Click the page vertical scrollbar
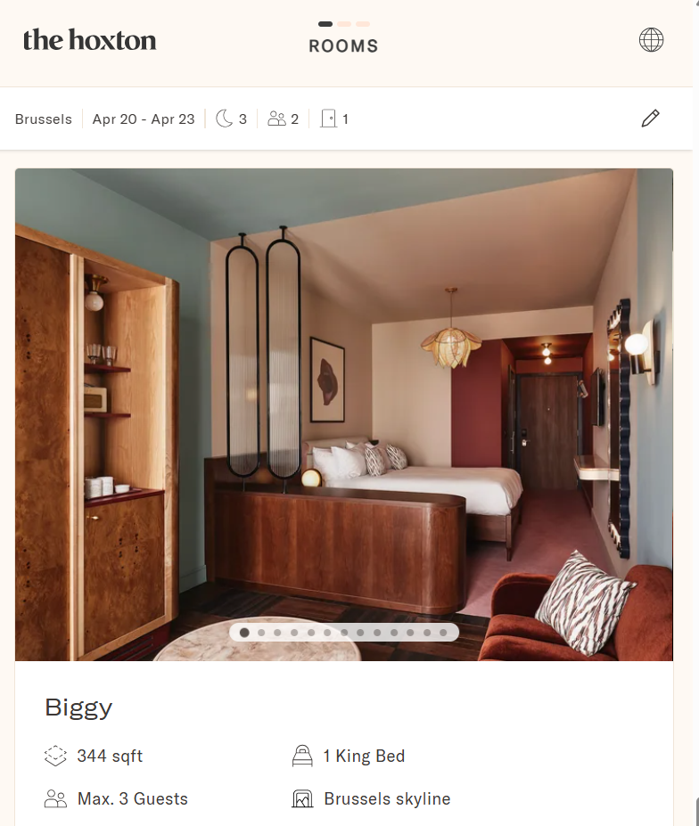 [696, 413]
